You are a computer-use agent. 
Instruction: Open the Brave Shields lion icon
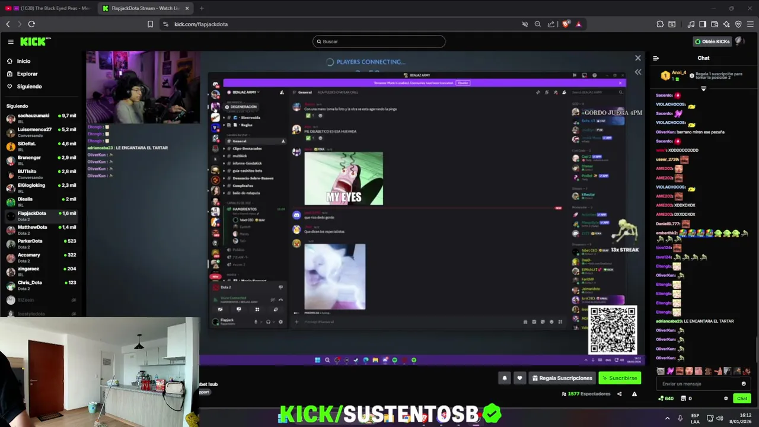coord(566,24)
